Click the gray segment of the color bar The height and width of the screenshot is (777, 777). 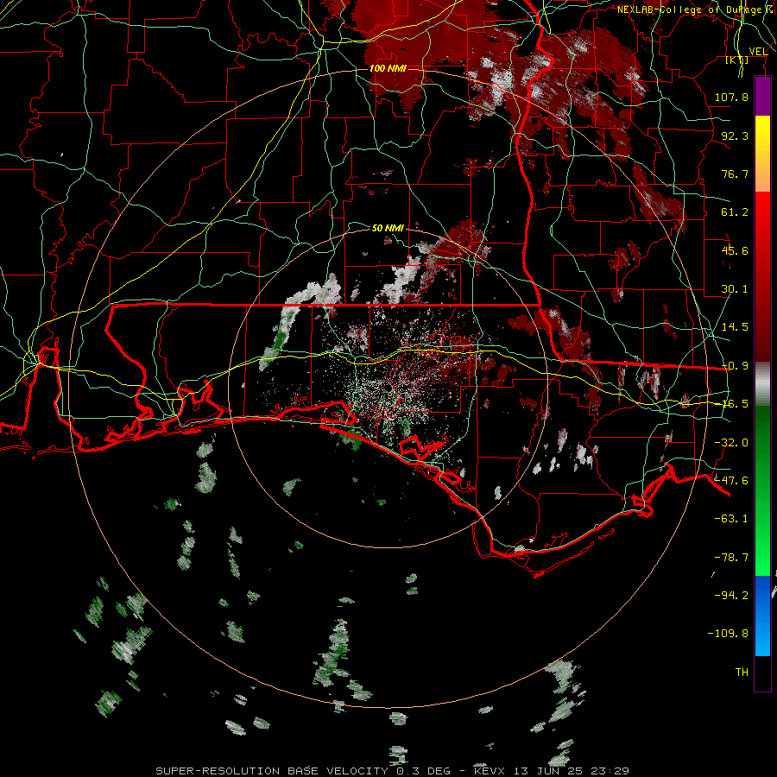click(762, 384)
